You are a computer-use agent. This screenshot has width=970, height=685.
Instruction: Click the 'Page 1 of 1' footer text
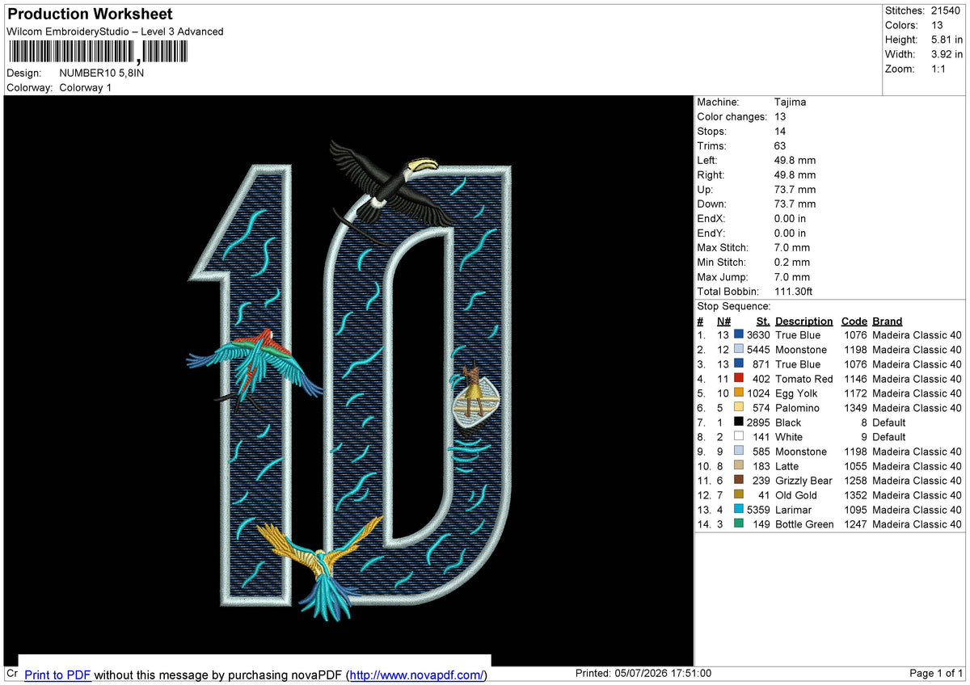[936, 673]
